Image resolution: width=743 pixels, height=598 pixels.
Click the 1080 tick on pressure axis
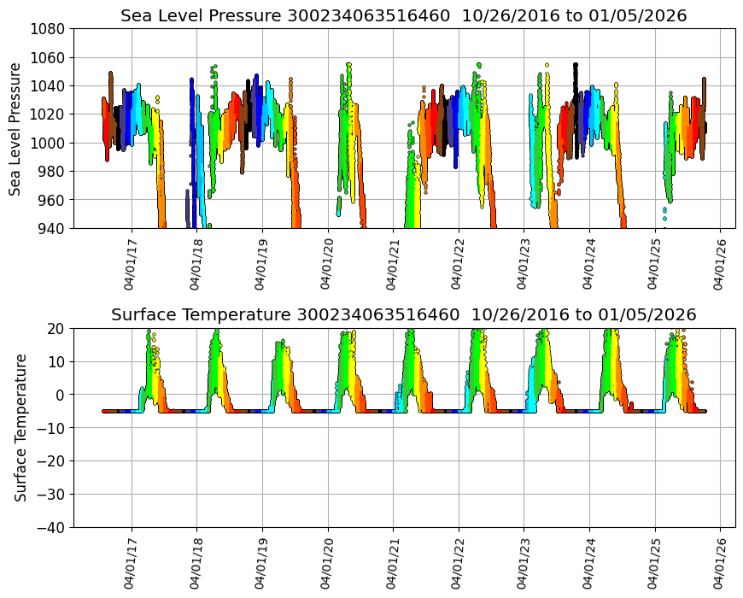(x=50, y=28)
